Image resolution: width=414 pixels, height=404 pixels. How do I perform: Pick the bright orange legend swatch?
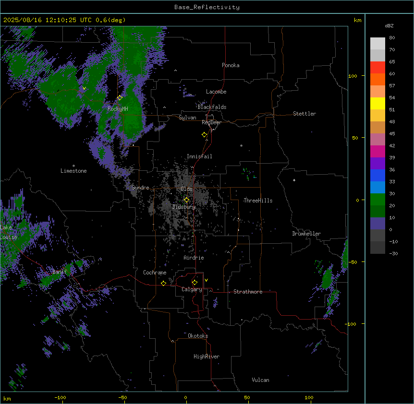tap(377, 79)
